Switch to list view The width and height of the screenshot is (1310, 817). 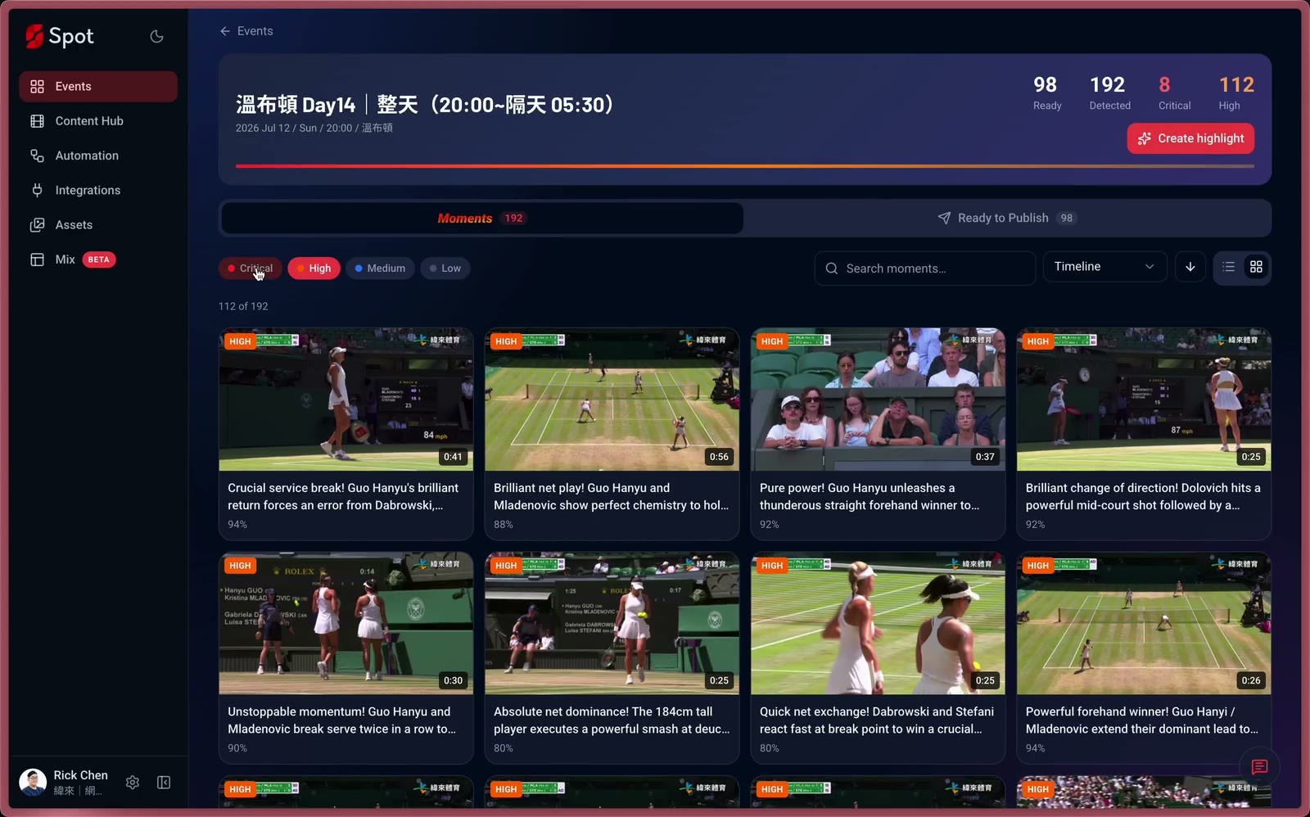pyautogui.click(x=1228, y=267)
